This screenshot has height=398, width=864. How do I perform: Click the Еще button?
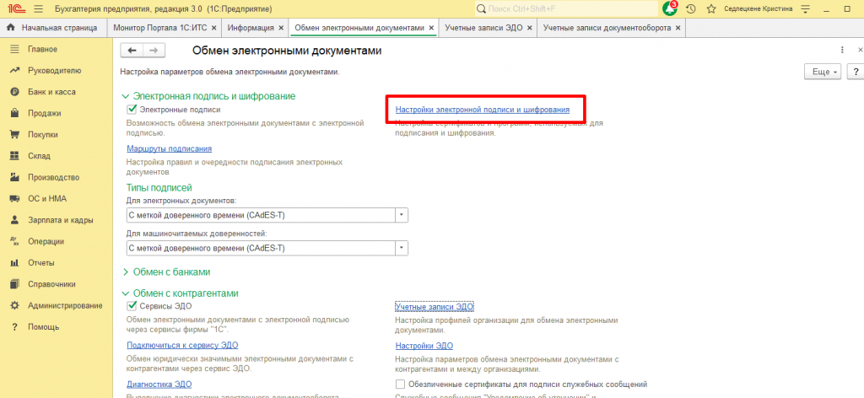click(x=823, y=73)
